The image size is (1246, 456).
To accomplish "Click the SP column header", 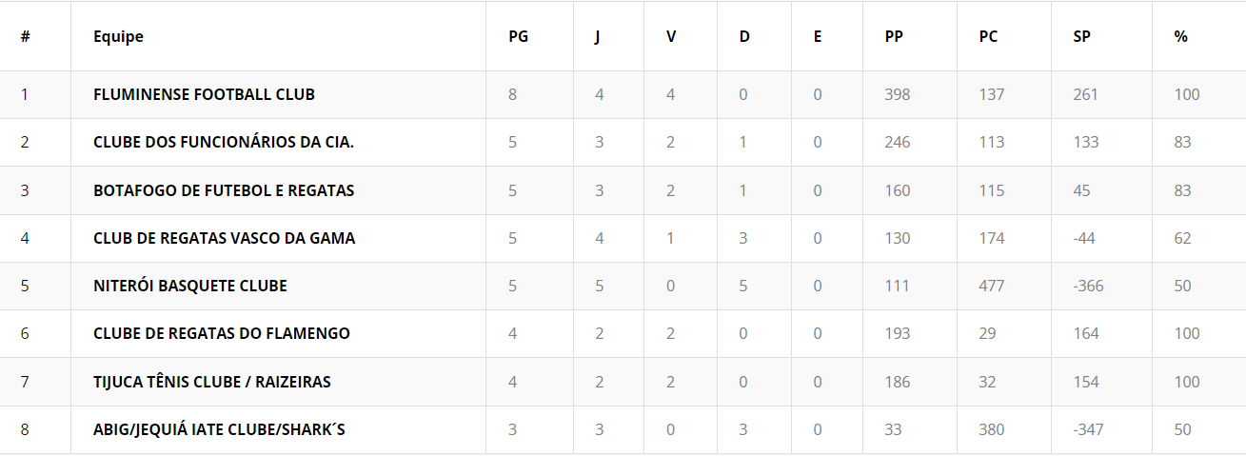I will (1081, 37).
